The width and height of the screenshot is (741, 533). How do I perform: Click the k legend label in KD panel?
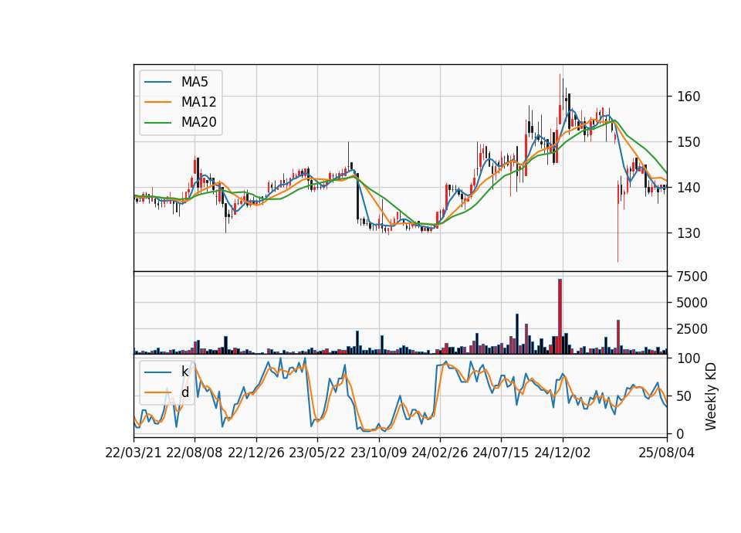184,372
